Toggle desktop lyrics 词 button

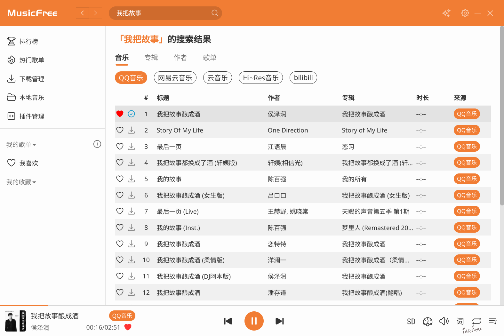point(460,321)
